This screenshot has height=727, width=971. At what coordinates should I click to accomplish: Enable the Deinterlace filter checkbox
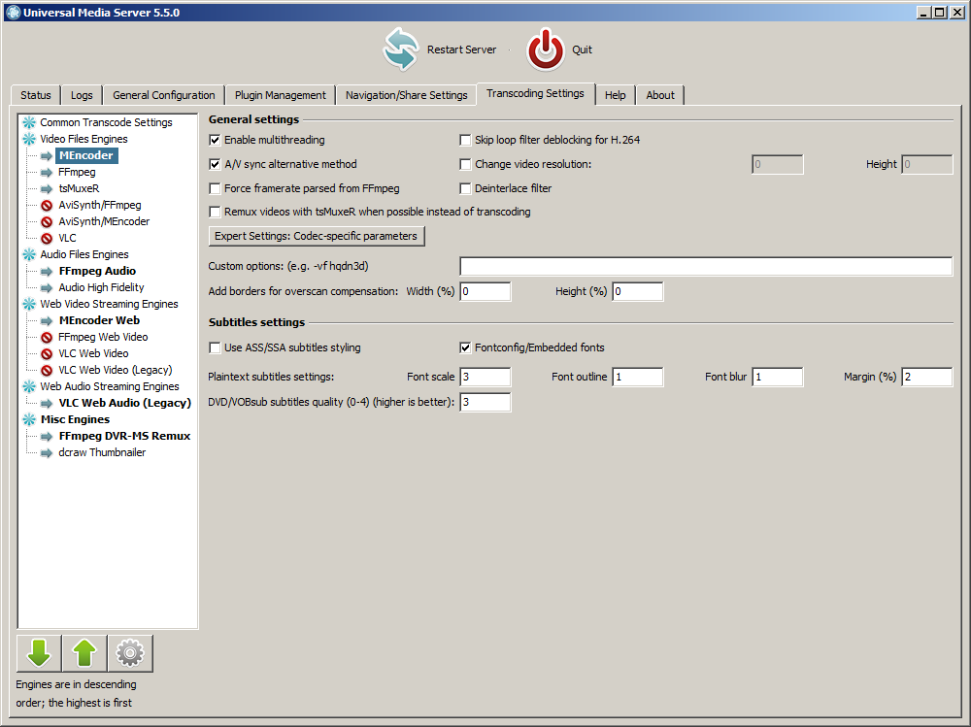pyautogui.click(x=465, y=188)
